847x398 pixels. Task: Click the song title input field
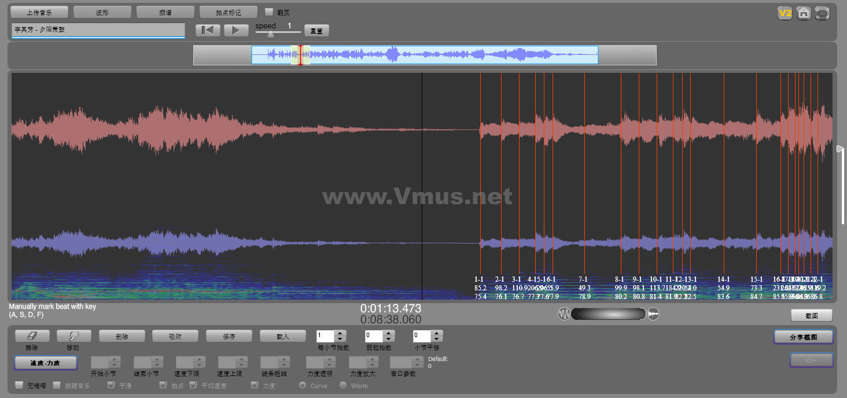click(98, 30)
